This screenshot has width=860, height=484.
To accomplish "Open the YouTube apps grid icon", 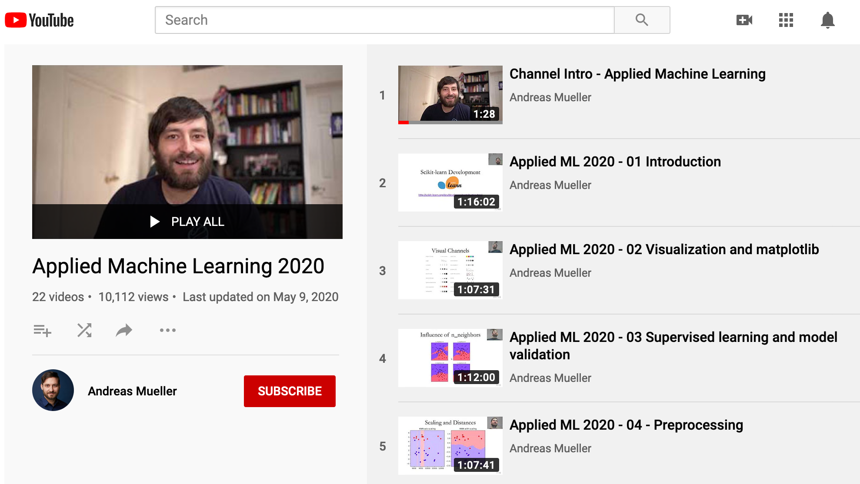I will [786, 20].
